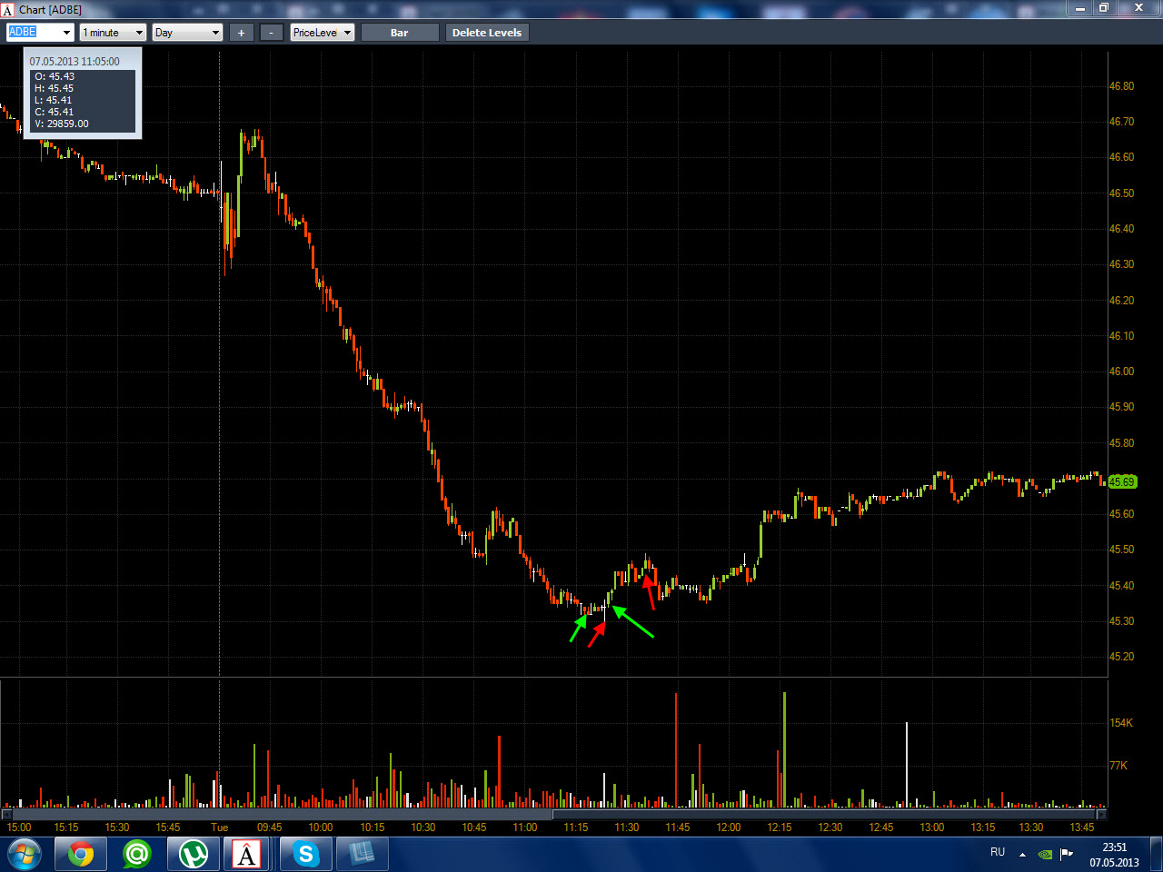This screenshot has height=872, width=1163.
Task: Expand the ADBE symbol dropdown arrow
Action: point(66,33)
